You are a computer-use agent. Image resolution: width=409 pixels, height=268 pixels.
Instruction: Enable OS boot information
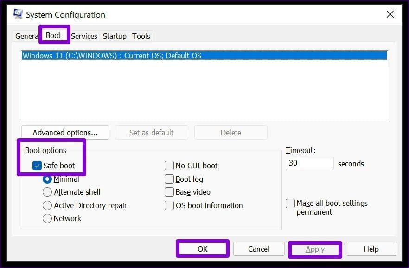pyautogui.click(x=169, y=205)
